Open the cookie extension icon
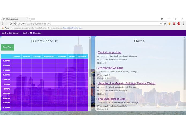 (x=169, y=24)
